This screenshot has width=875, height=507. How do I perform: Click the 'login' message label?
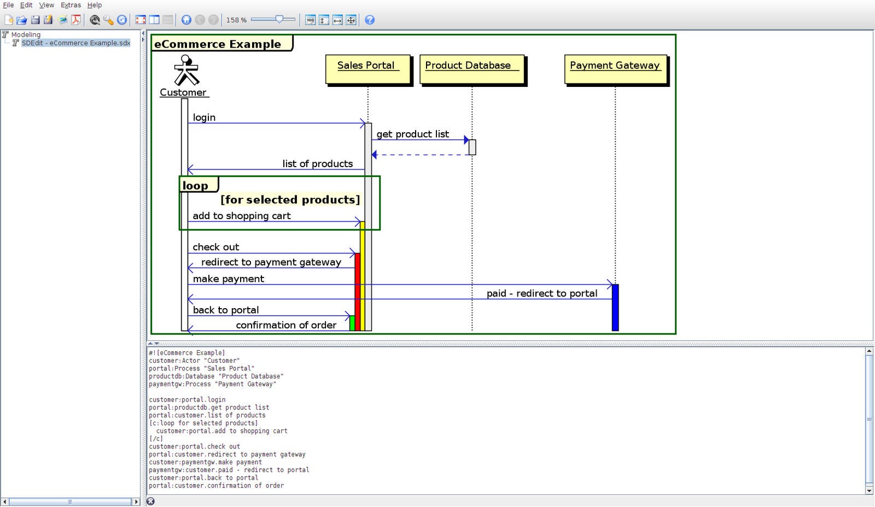tap(204, 117)
